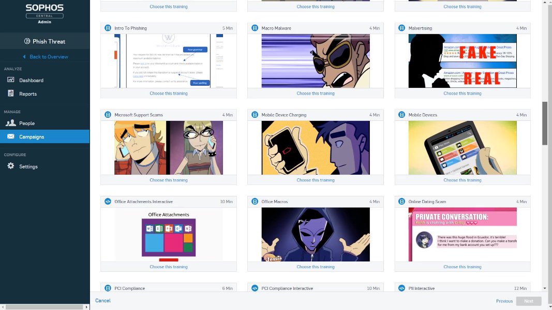
Task: Click the Mobile Device Charging card icon
Action: (255, 115)
